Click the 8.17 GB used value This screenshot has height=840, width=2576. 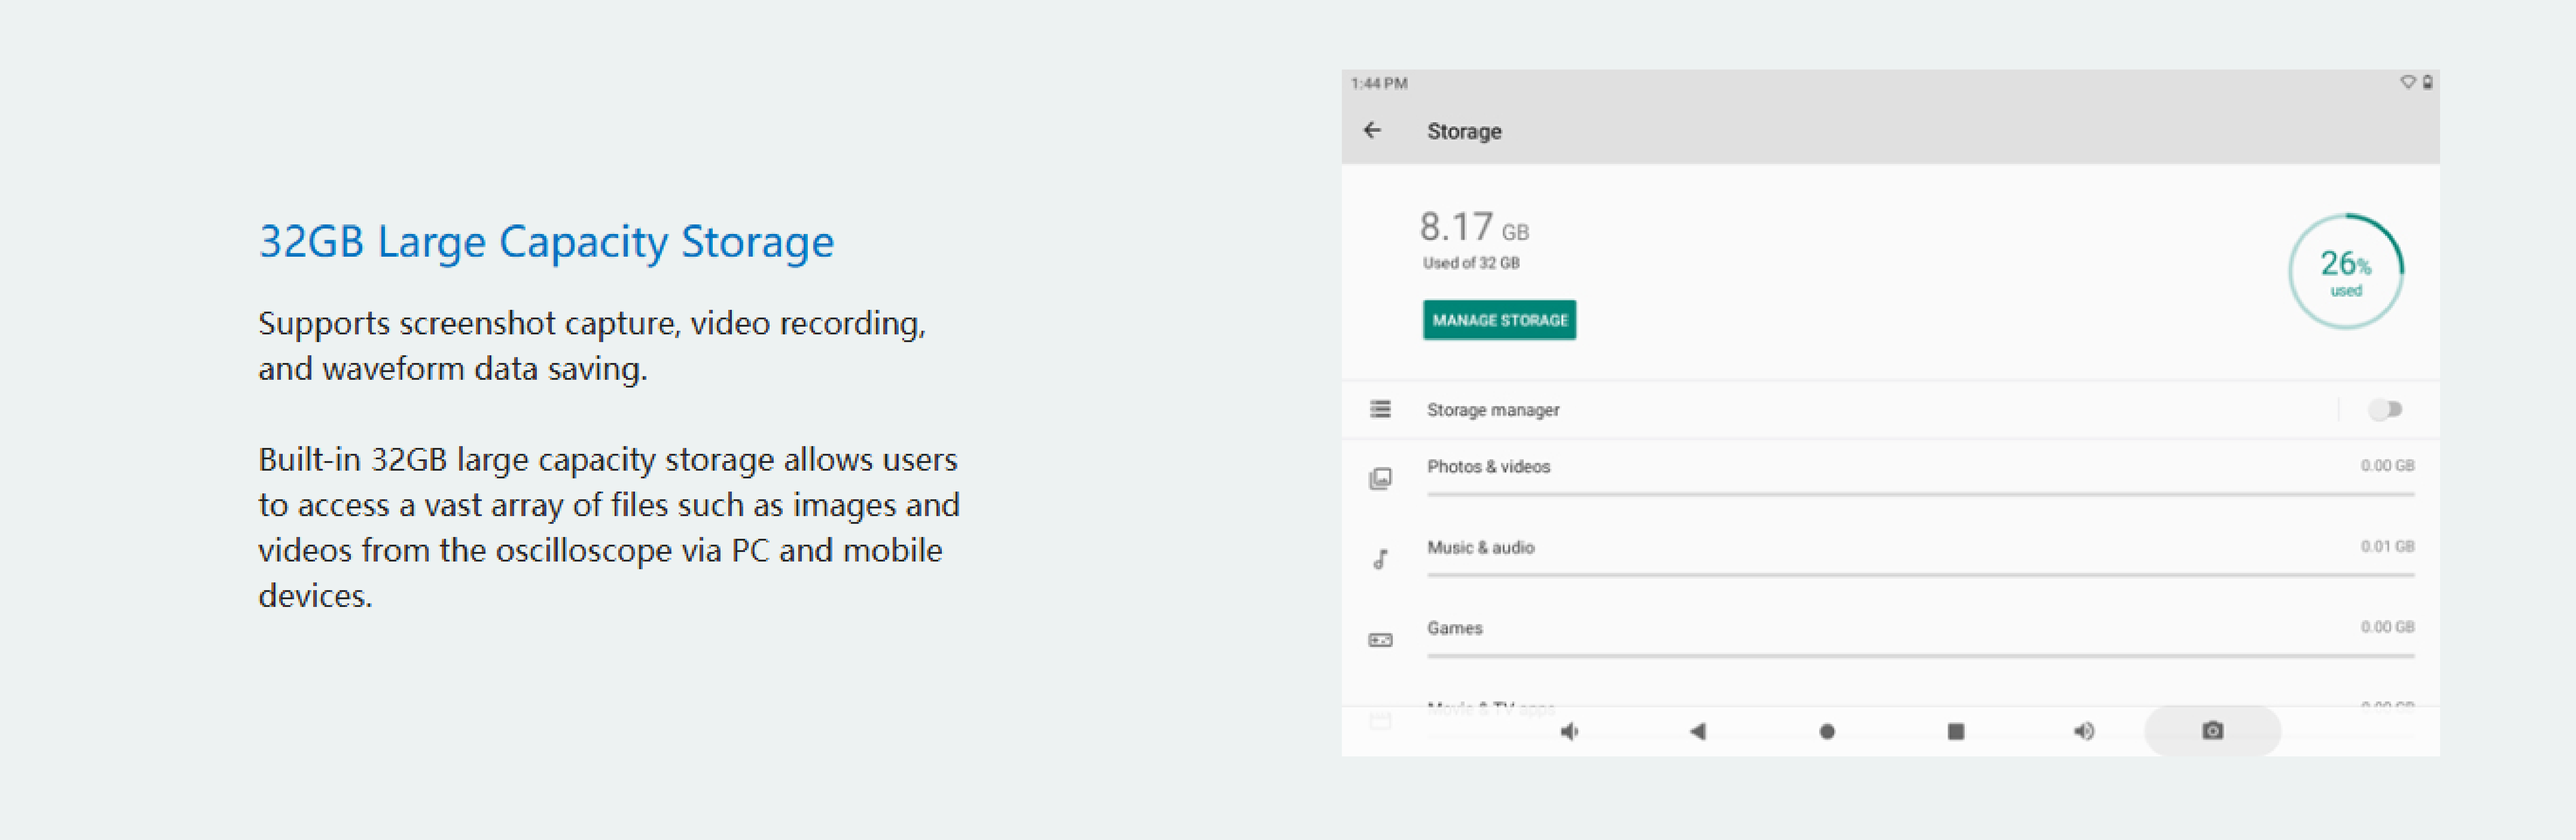(x=1474, y=227)
